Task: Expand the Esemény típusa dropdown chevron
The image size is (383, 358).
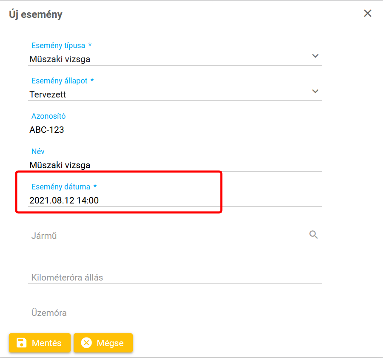Action: (x=315, y=56)
